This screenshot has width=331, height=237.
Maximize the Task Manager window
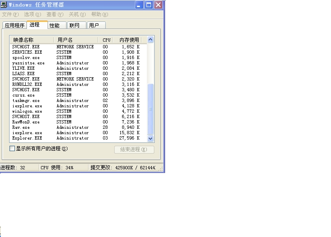click(x=149, y=5)
